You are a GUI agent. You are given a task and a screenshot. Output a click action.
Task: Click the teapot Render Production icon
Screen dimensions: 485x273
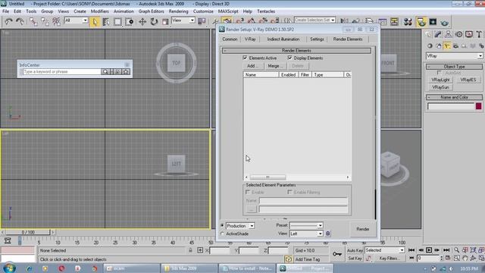pos(445,22)
